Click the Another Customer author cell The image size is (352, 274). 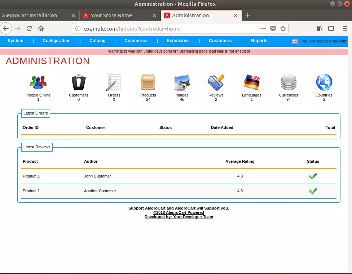[x=100, y=191]
